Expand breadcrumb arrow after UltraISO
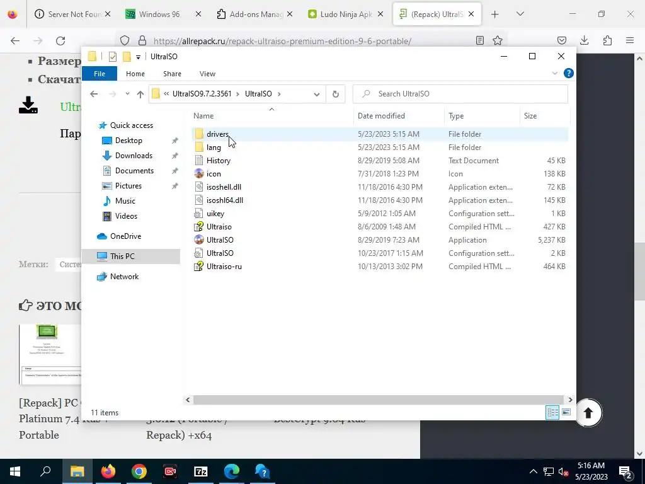The image size is (645, 484). pyautogui.click(x=279, y=94)
